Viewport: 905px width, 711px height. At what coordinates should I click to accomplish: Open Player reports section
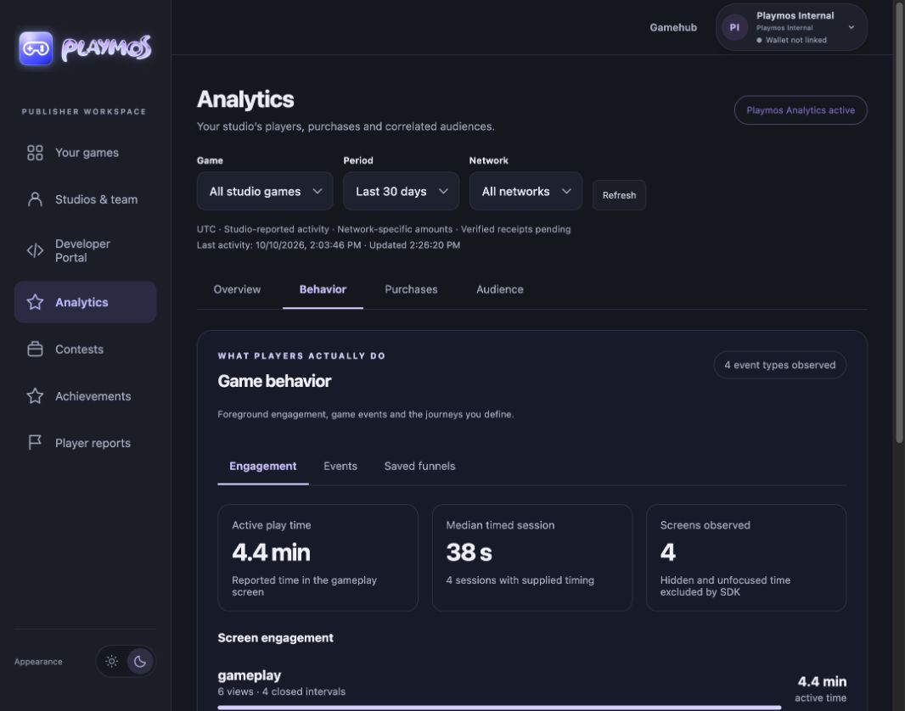point(86,443)
